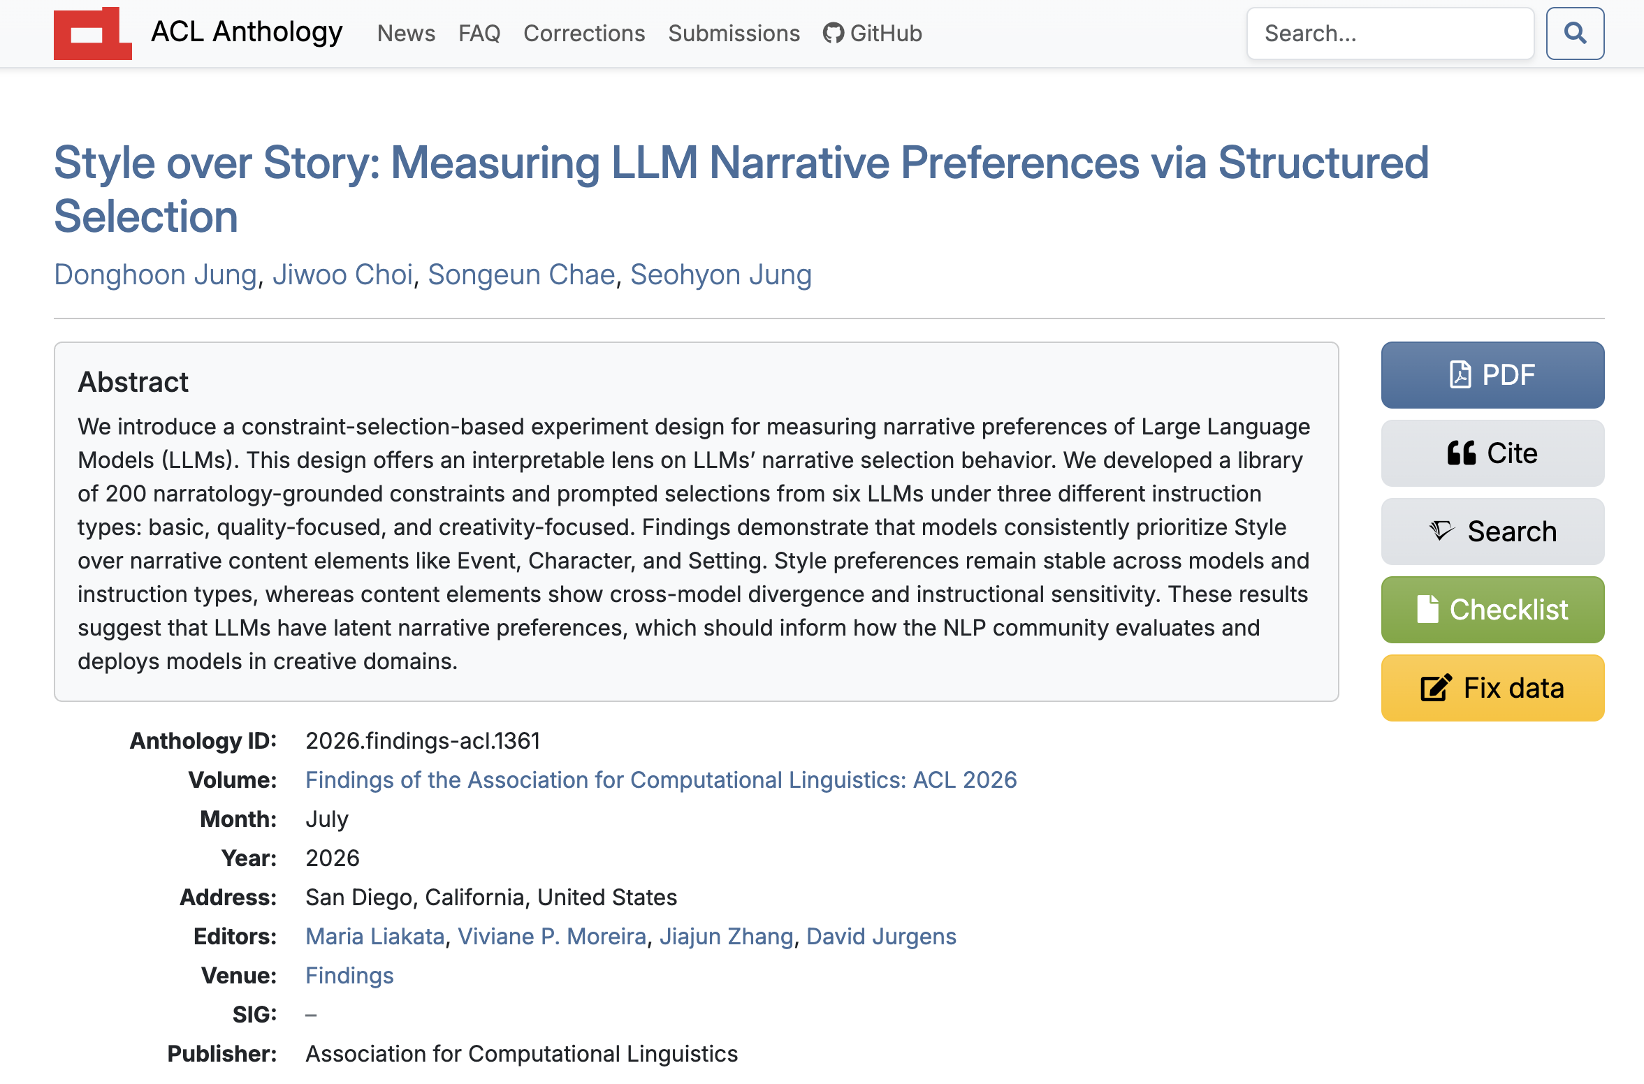Click the ACL Anthology red logo
Screen dimensions: 1644x1084
(x=92, y=34)
